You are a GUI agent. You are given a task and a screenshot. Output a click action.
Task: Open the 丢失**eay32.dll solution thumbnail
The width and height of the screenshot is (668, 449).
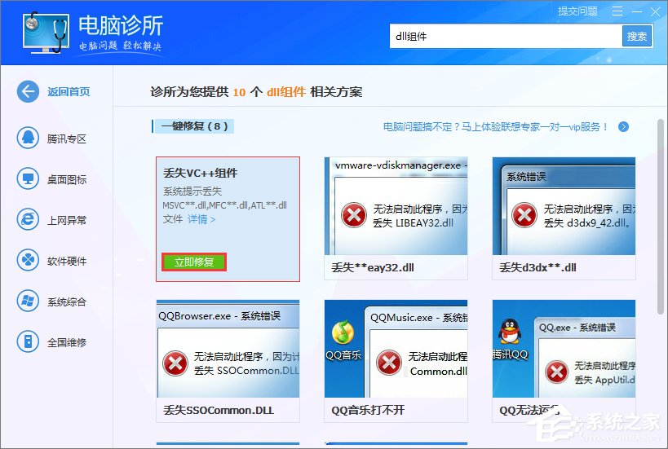(396, 206)
